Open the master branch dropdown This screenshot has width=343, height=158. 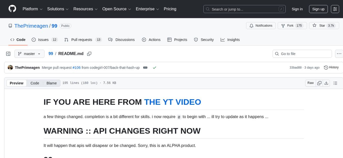29,54
